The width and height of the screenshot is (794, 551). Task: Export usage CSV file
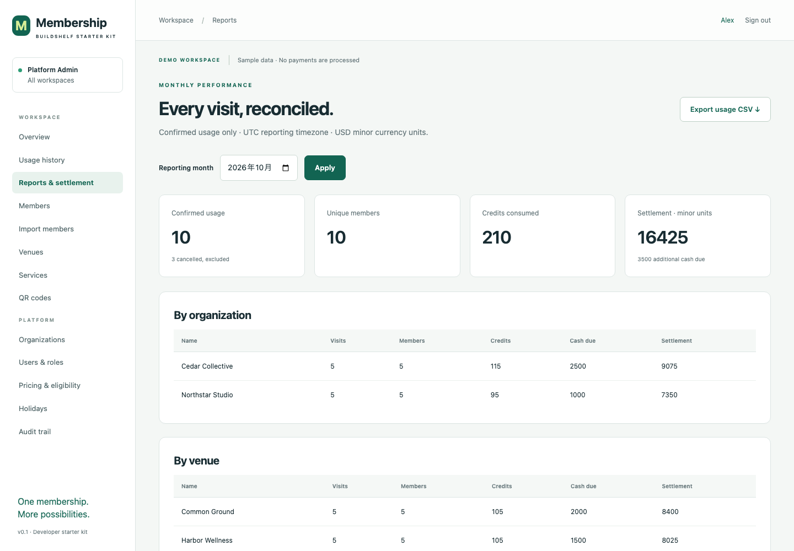(x=725, y=110)
